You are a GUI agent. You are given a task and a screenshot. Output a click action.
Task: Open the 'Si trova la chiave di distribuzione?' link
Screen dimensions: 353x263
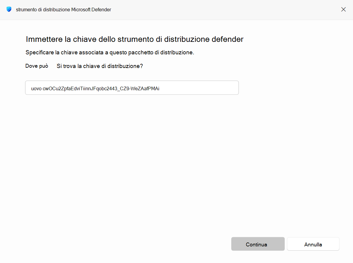tap(100, 66)
